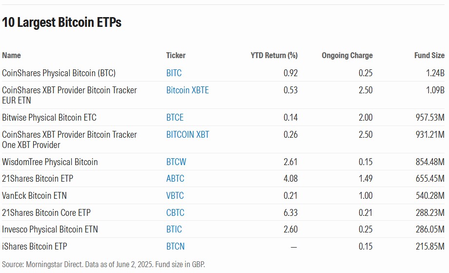The width and height of the screenshot is (449, 273).
Task: Click the 10 Largest Bitcoin ETPs heading
Action: 62,22
